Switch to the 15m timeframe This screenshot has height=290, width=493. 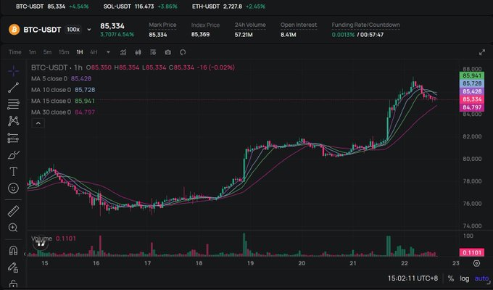pos(64,52)
